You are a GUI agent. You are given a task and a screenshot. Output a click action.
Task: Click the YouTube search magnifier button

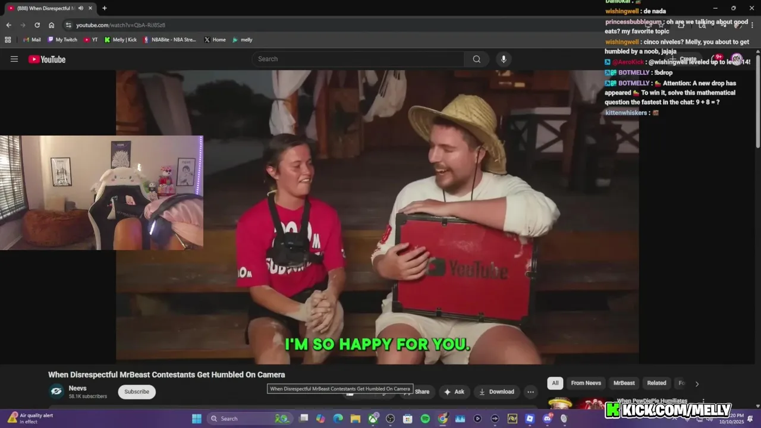point(477,59)
